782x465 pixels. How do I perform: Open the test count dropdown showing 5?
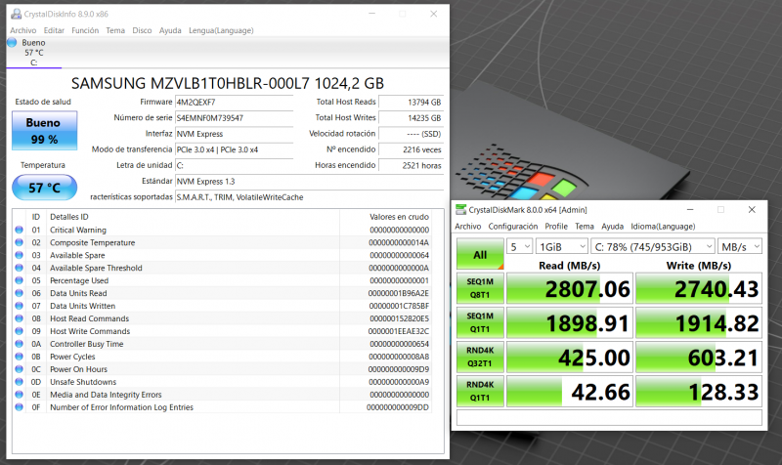point(520,246)
